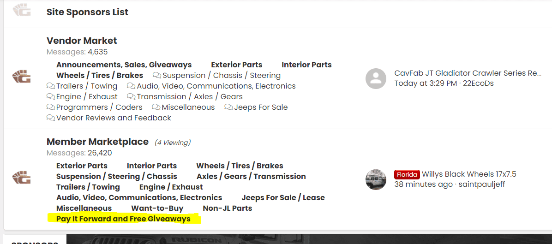Select the Florida prefix tag
Image resolution: width=552 pixels, height=244 pixels.
pos(407,174)
